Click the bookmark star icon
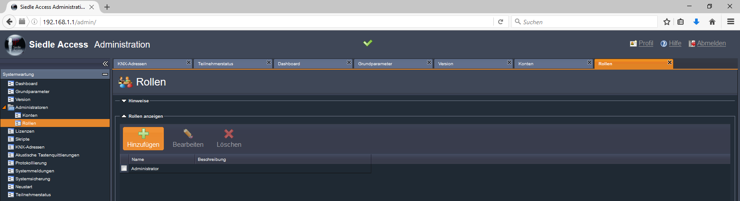 point(667,22)
